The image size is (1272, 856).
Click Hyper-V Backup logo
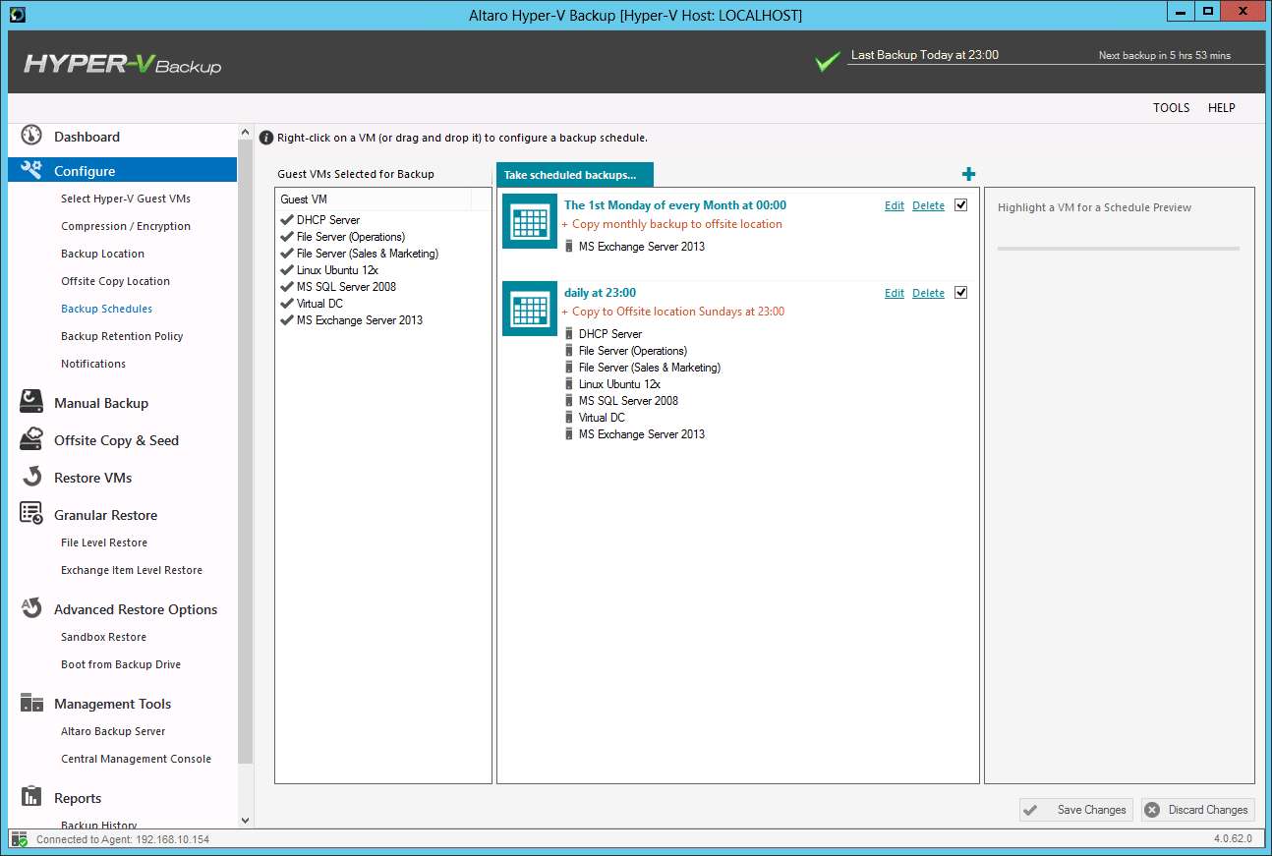(x=123, y=65)
